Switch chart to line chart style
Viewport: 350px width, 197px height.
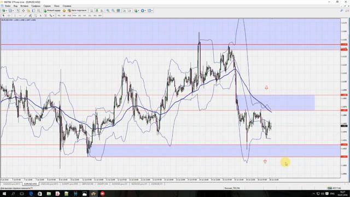coord(102,10)
